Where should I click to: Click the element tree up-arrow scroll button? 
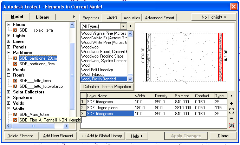pyautogui.click(x=72, y=25)
